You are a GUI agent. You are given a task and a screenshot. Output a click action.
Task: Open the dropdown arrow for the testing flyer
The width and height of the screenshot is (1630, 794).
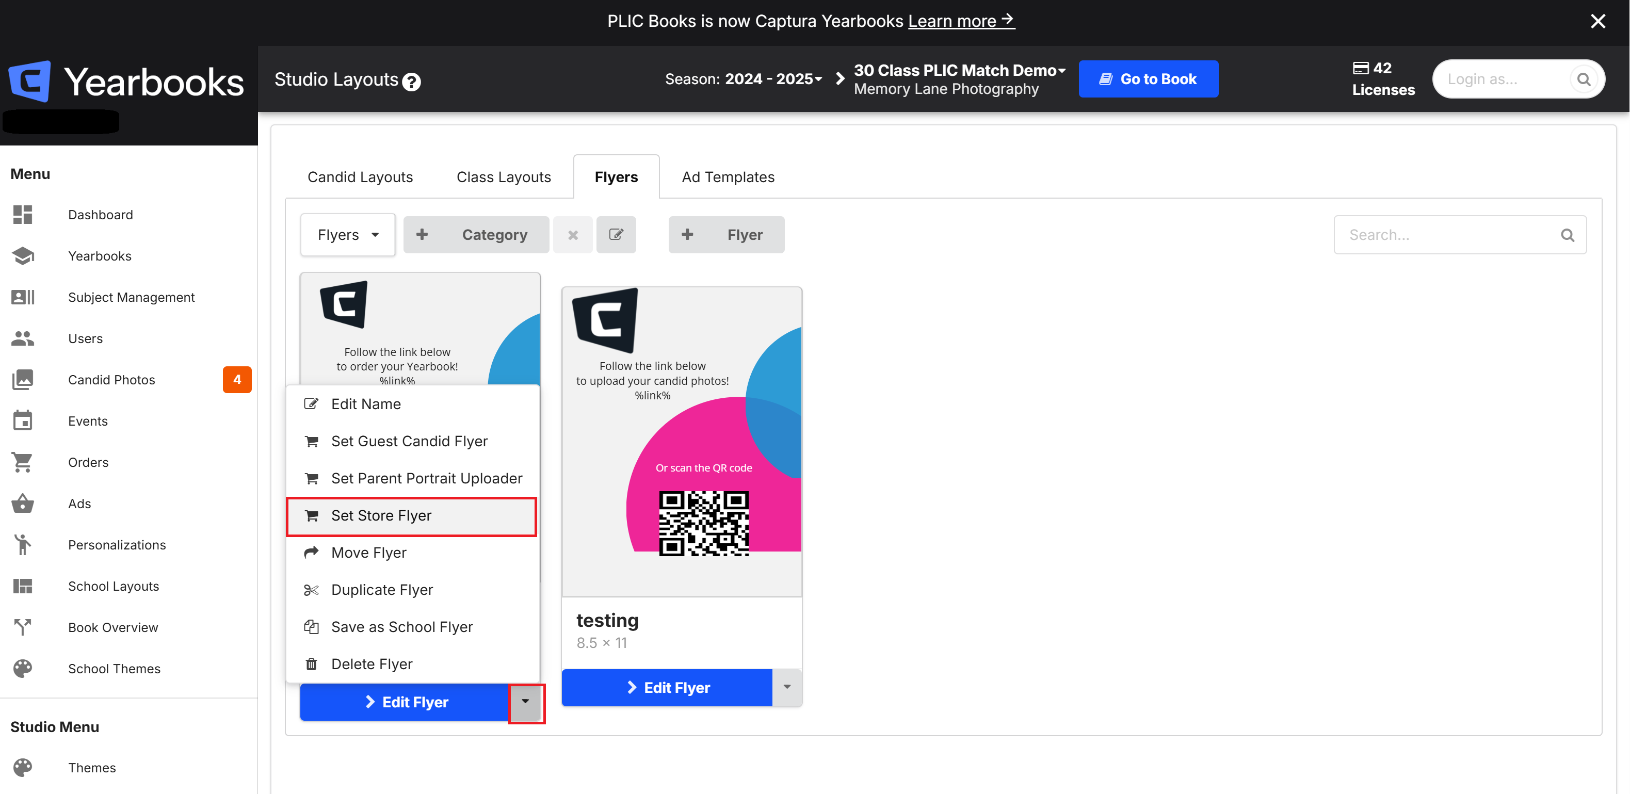pos(786,687)
